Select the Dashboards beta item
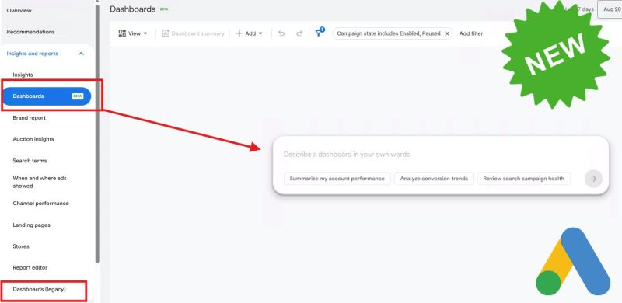 [47, 96]
